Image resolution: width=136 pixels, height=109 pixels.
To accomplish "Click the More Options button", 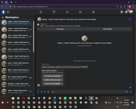I will (108, 29).
